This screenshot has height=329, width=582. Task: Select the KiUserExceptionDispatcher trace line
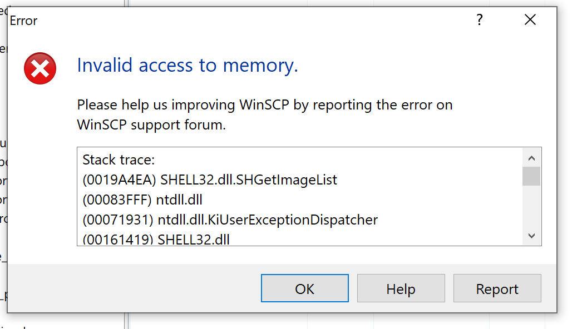click(230, 220)
